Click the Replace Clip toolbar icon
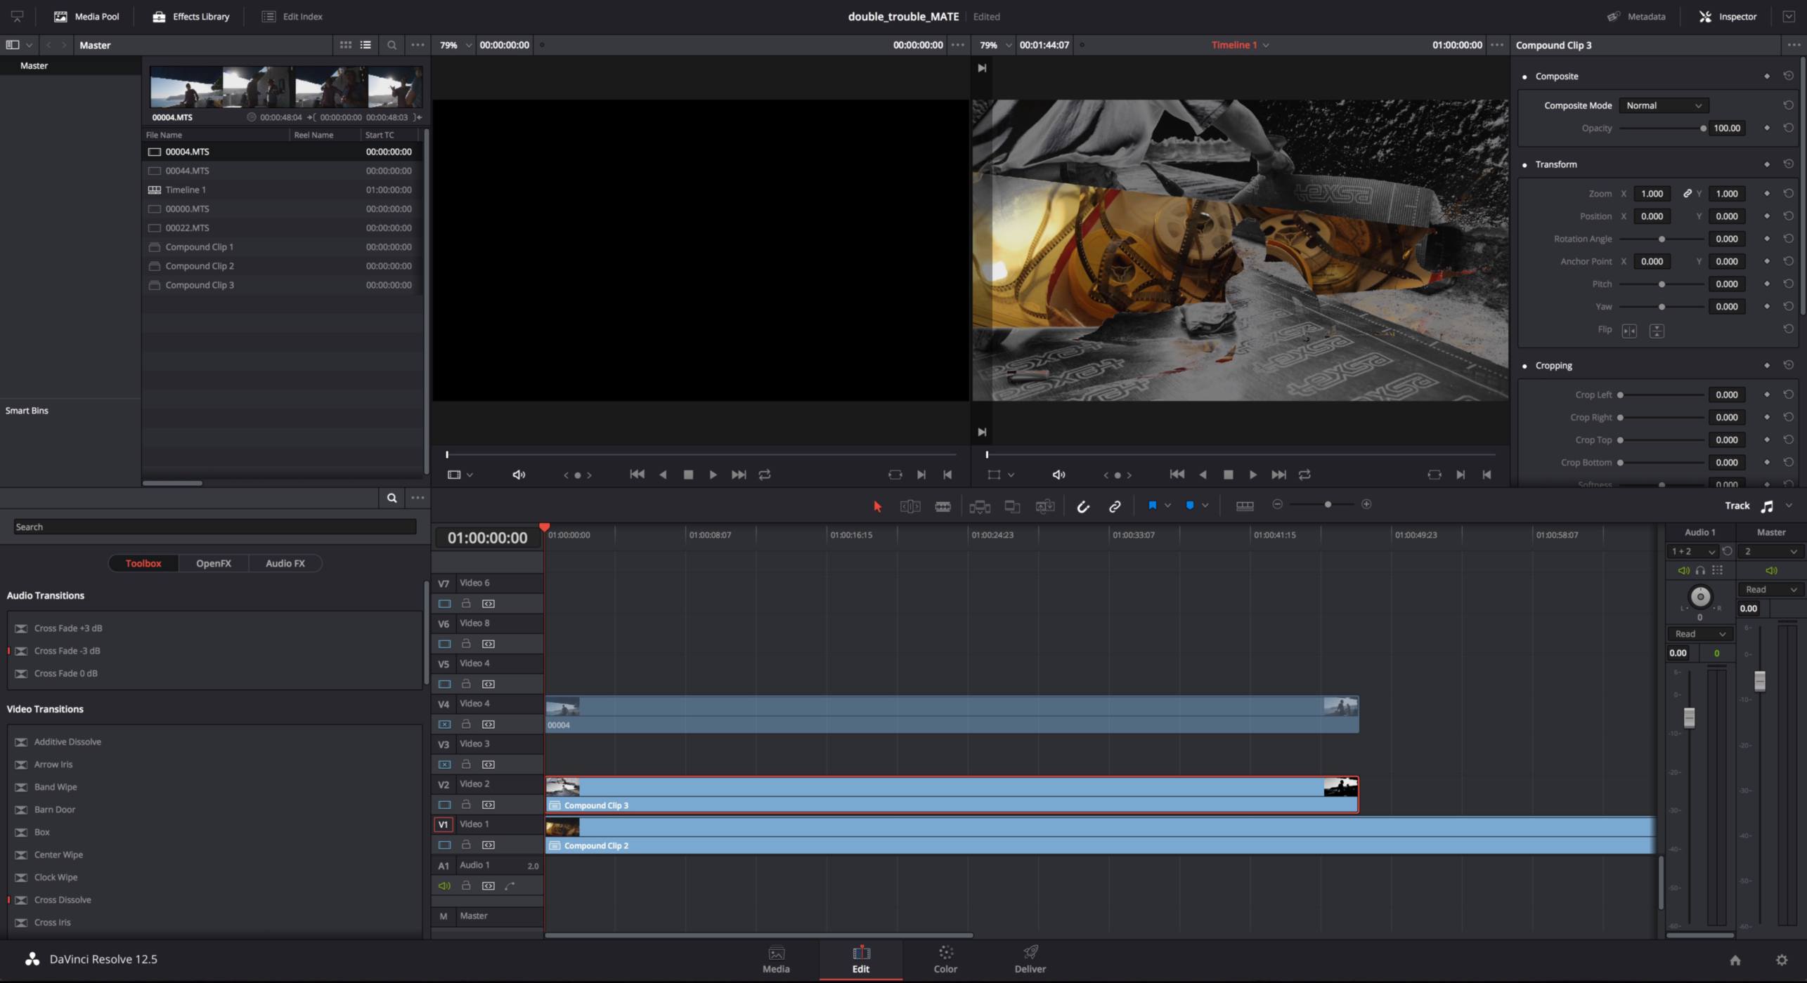This screenshot has height=983, width=1807. pyautogui.click(x=1045, y=506)
